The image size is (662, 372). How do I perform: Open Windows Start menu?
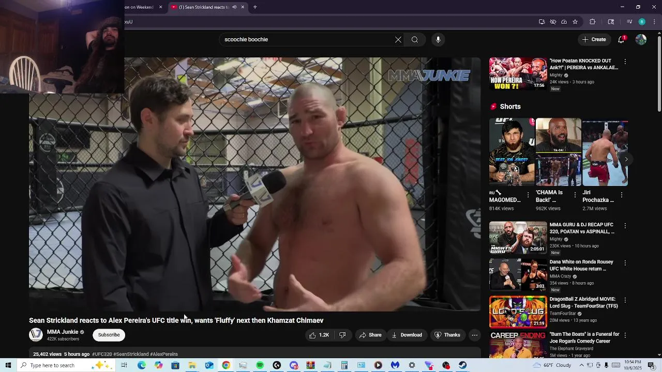(8, 365)
